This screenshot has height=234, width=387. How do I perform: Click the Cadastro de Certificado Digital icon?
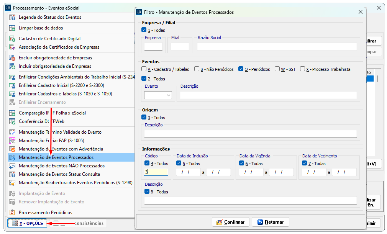tap(12, 39)
